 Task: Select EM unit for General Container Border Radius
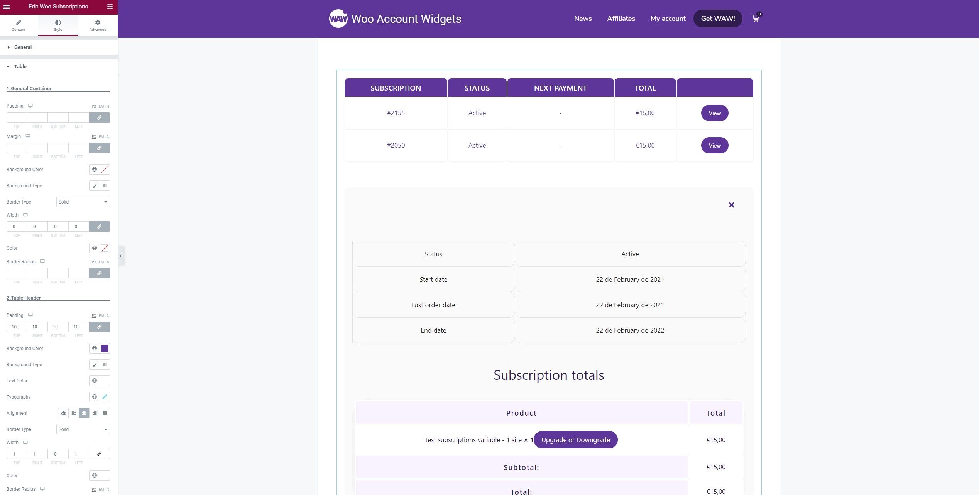pyautogui.click(x=101, y=262)
